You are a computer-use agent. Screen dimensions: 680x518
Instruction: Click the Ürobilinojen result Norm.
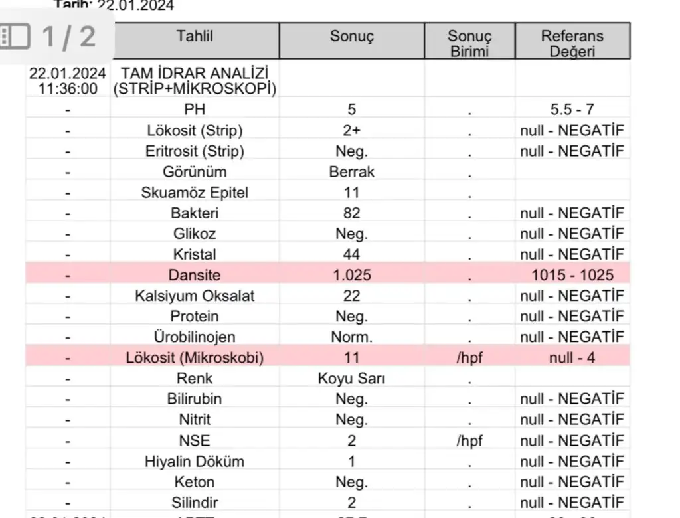click(352, 337)
